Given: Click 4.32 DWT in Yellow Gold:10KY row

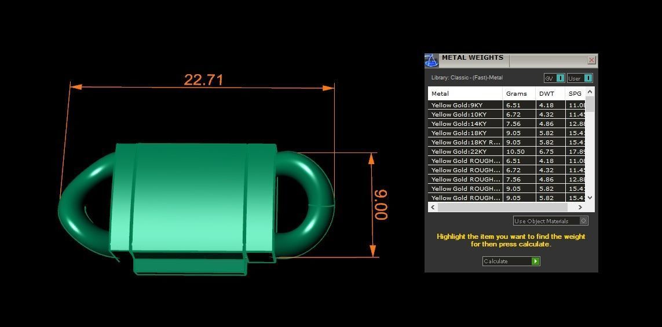Looking at the screenshot, I should 551,114.
